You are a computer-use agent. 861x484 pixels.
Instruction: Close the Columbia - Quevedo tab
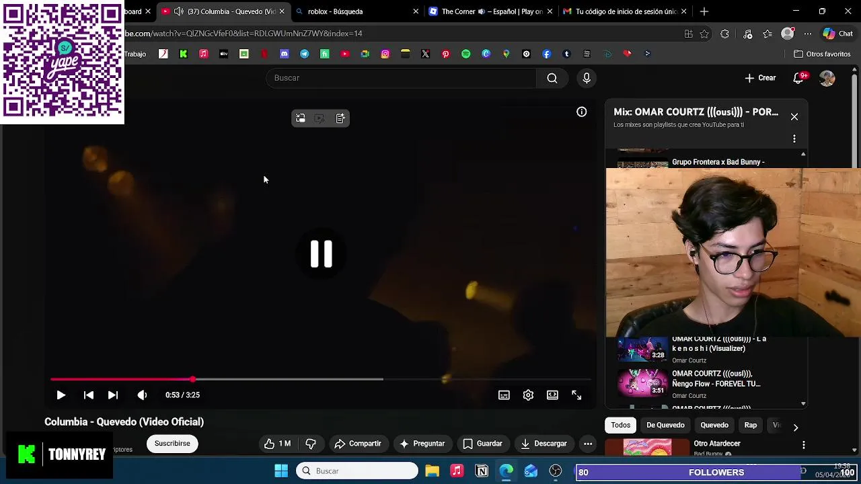(x=282, y=11)
